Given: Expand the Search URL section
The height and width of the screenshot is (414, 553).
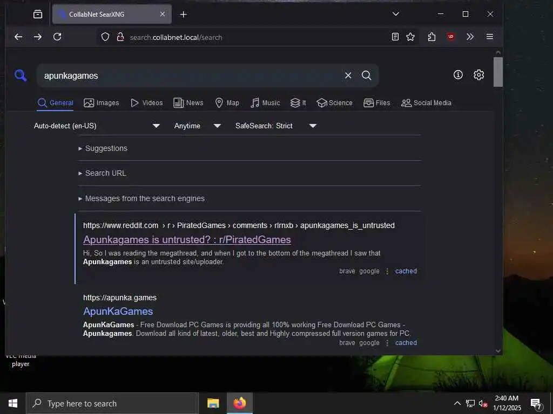Looking at the screenshot, I should coord(102,173).
